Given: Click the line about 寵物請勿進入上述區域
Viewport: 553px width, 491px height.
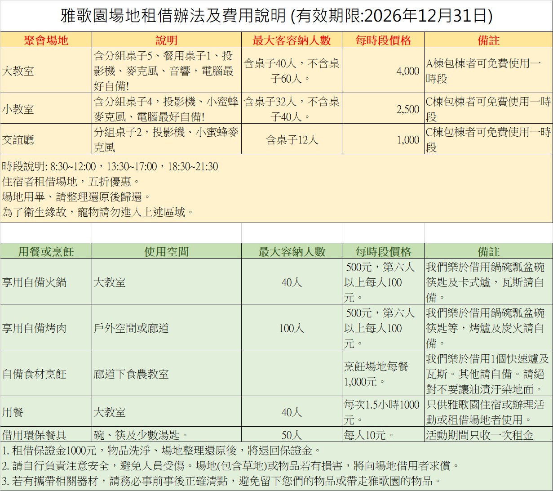Looking at the screenshot, I should [x=98, y=212].
